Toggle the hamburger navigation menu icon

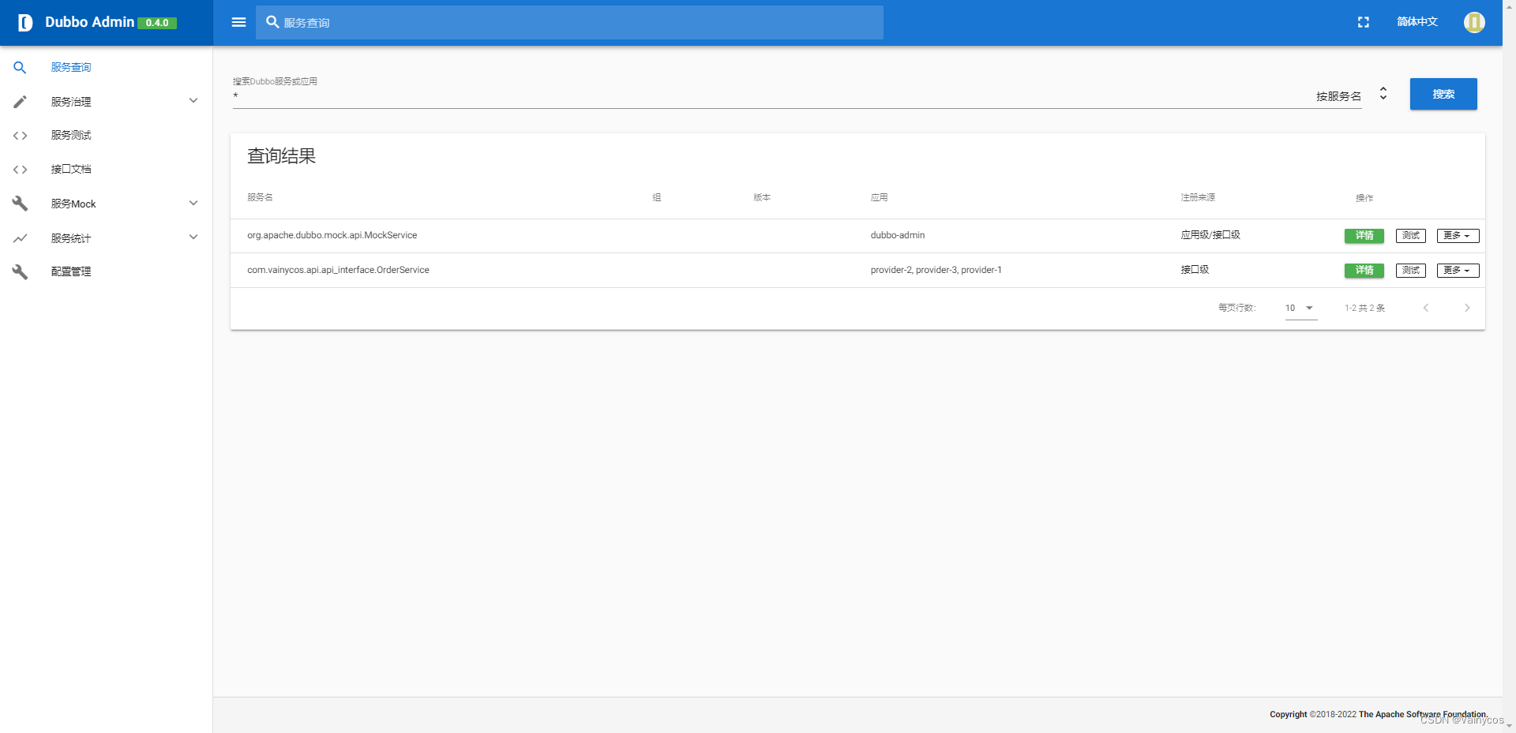[x=238, y=22]
